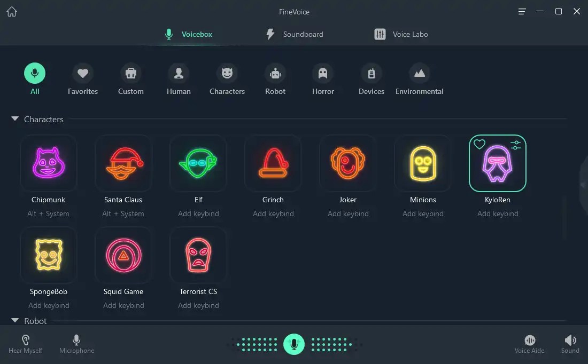Viewport: 588px width, 364px height.
Task: Open KyloRen voice adjustment sliders icon
Action: coord(516,145)
